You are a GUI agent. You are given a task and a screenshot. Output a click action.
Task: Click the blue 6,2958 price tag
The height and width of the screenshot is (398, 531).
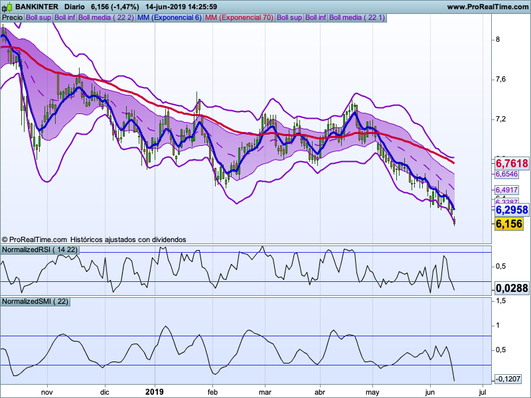(512, 210)
